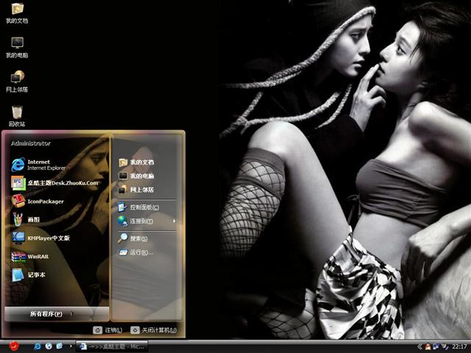471x353 pixels.
Task: Launch Internet Explorer from quick launch bar
Action: coord(38,346)
